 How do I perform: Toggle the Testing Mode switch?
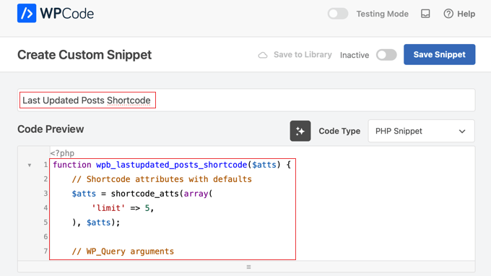pos(338,14)
